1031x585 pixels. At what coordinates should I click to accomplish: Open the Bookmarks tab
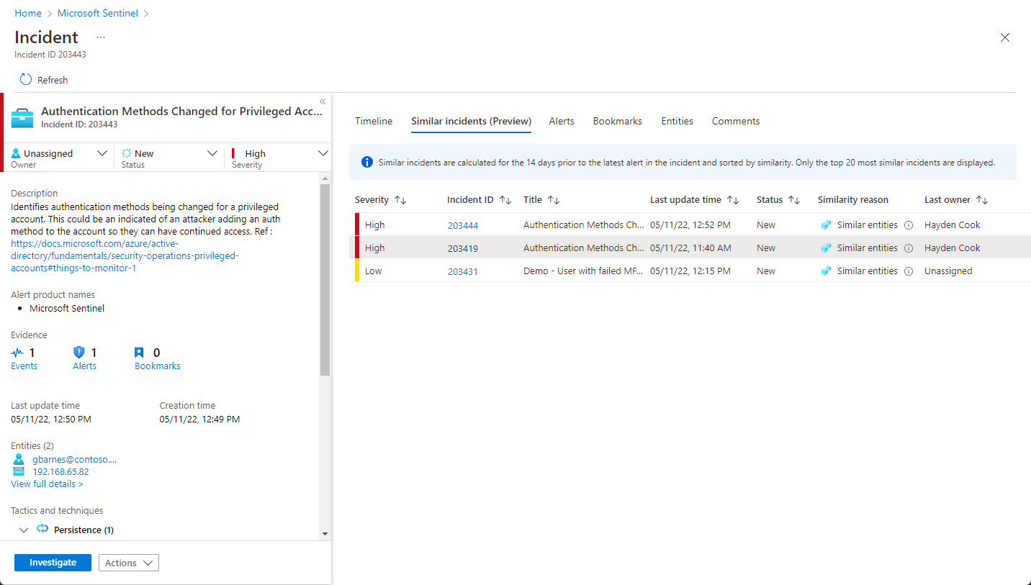tap(618, 121)
